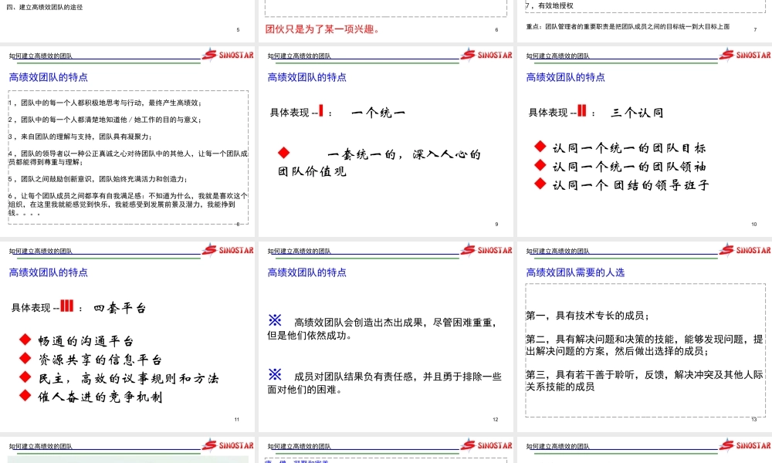
Task: Click red diamond beside 认同一个统一的团队领袖
Action: coord(540,165)
